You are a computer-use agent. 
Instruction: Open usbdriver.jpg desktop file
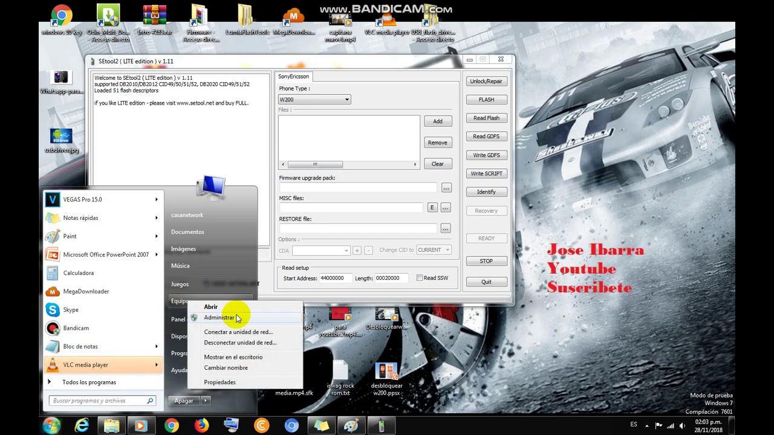click(x=61, y=140)
